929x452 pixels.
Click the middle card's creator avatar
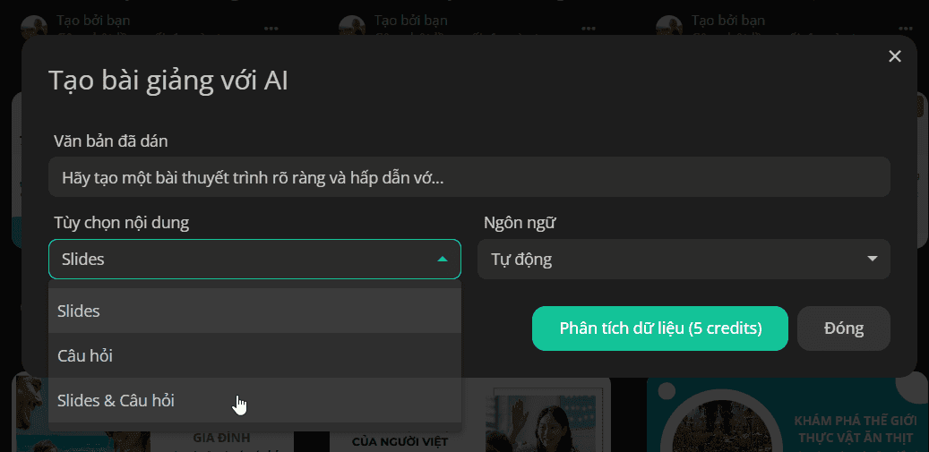click(352, 26)
